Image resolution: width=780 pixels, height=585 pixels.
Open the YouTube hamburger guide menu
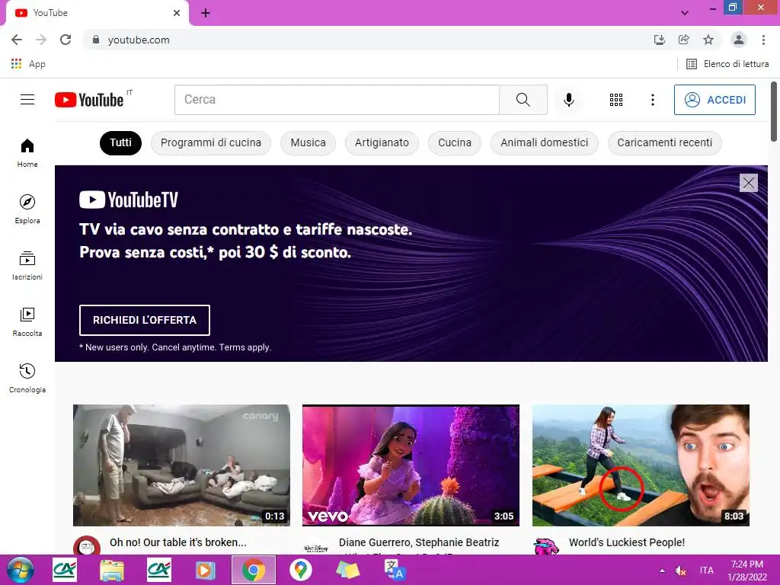pyautogui.click(x=27, y=100)
